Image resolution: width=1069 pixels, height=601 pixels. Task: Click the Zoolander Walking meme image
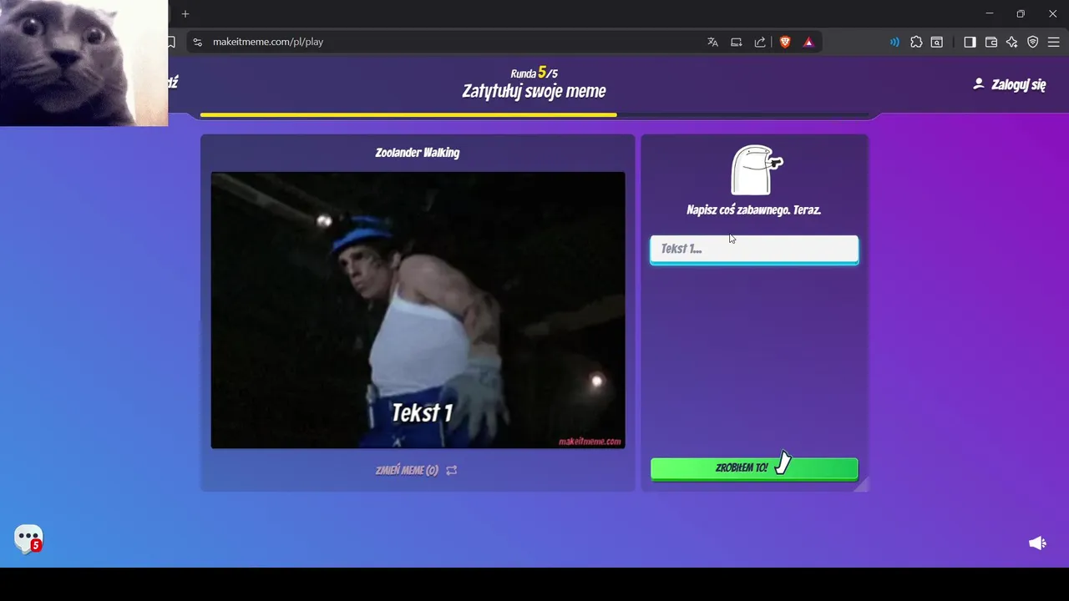pos(418,310)
